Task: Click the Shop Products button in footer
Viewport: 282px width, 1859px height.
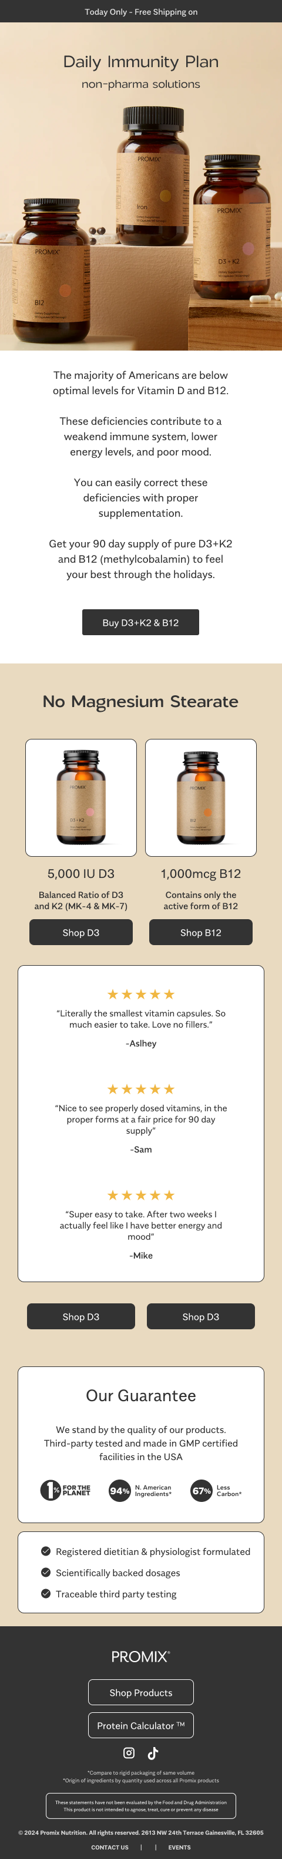Action: (141, 1692)
